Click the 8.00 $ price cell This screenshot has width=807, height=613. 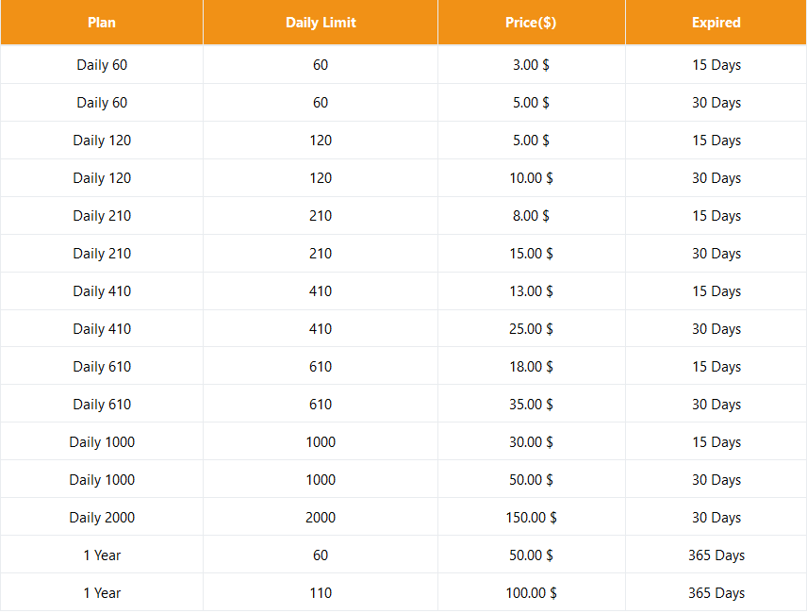531,216
